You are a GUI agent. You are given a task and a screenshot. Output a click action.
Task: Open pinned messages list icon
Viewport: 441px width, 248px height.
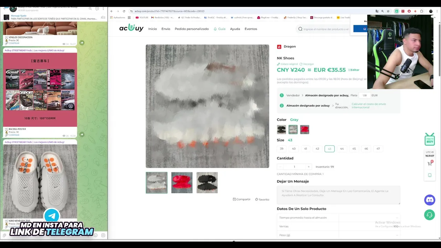click(x=103, y=17)
